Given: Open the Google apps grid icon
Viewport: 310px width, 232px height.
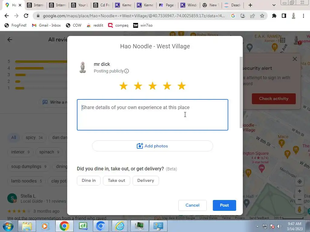Looking at the screenshot, I should coord(283,40).
